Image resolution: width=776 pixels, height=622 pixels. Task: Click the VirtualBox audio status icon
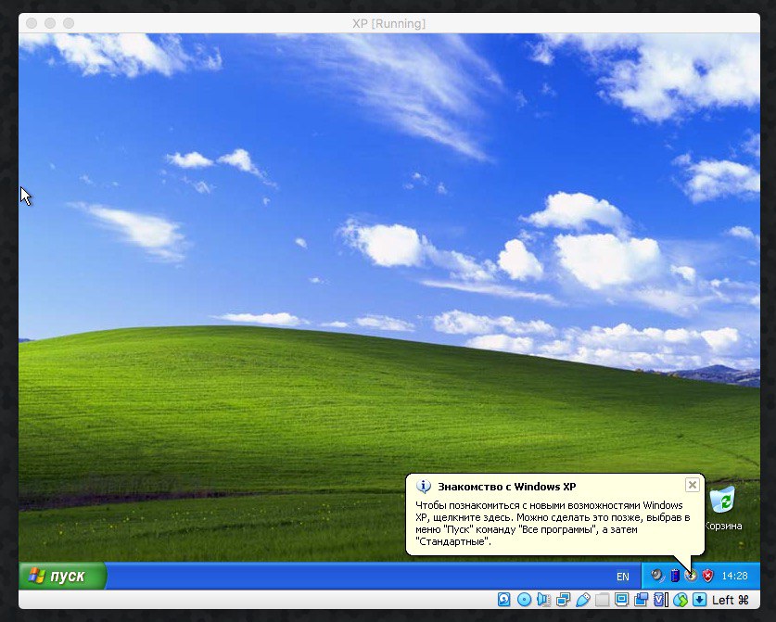543,600
